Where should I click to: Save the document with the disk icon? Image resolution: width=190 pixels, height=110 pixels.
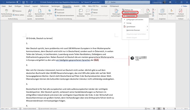tap(24, 2)
